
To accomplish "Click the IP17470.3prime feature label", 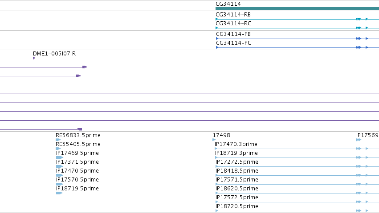I will (x=236, y=144).
